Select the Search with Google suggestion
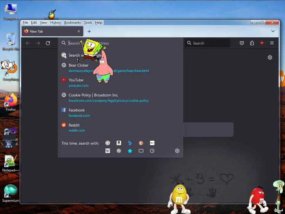Screen dimensions: 285x214 [x=121, y=55]
